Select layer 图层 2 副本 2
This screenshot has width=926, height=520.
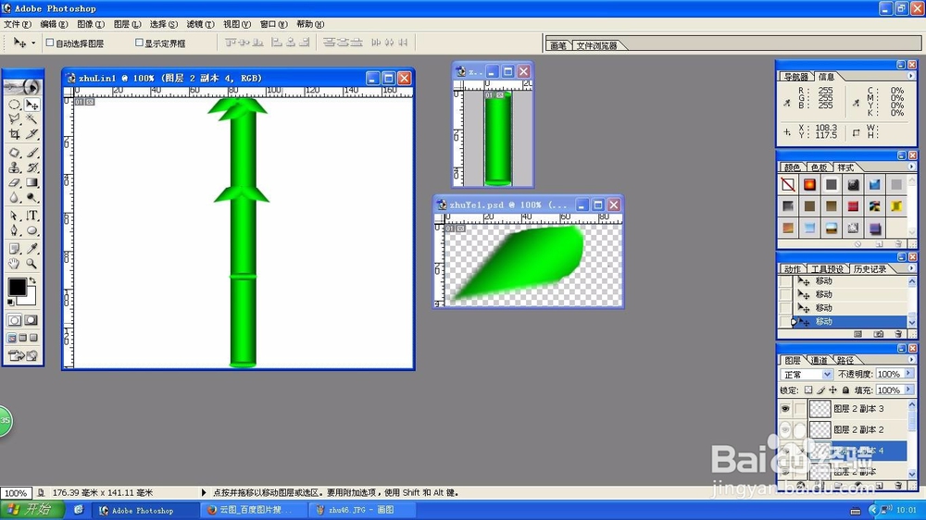(858, 429)
